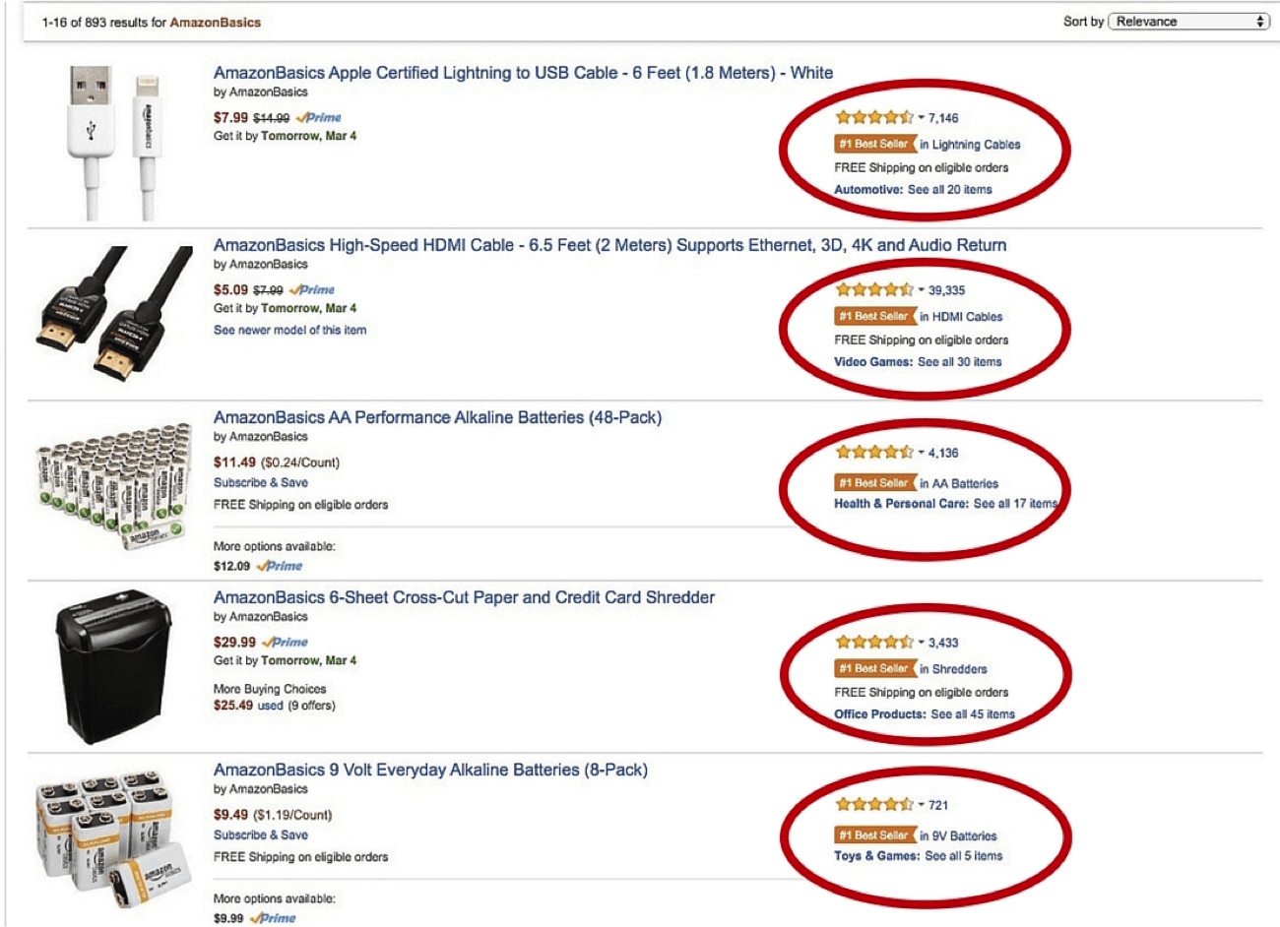Click the 9V battery pack thumbnail
Viewport: 1280px width, 927px height.
coord(111,827)
